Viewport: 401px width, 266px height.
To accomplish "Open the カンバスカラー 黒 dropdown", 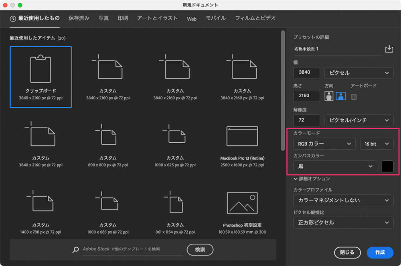I will coord(335,166).
